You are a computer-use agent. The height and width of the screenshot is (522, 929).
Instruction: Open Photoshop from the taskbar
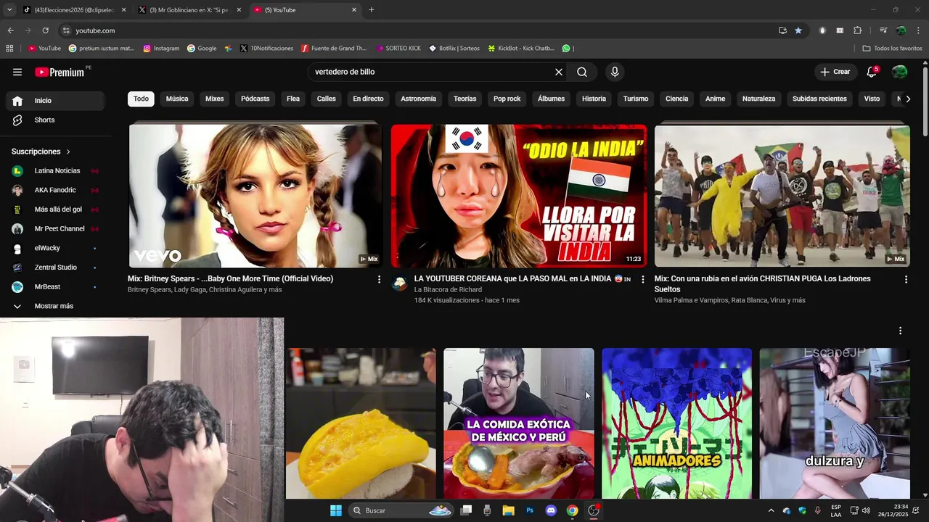coord(530,510)
